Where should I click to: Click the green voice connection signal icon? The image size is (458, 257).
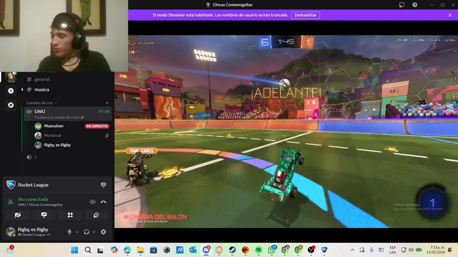pyautogui.click(x=11, y=202)
